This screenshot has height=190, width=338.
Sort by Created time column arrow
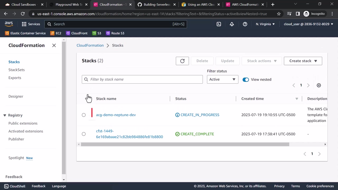(297, 99)
